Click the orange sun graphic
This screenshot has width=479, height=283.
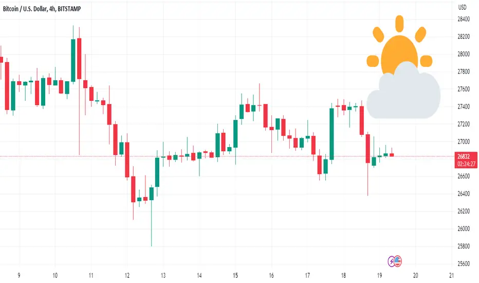pos(399,45)
